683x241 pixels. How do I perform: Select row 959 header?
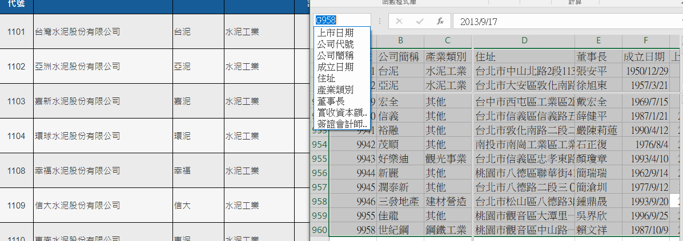320,215
